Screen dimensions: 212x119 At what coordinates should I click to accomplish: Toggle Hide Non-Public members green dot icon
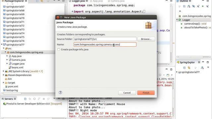click(x=203, y=6)
